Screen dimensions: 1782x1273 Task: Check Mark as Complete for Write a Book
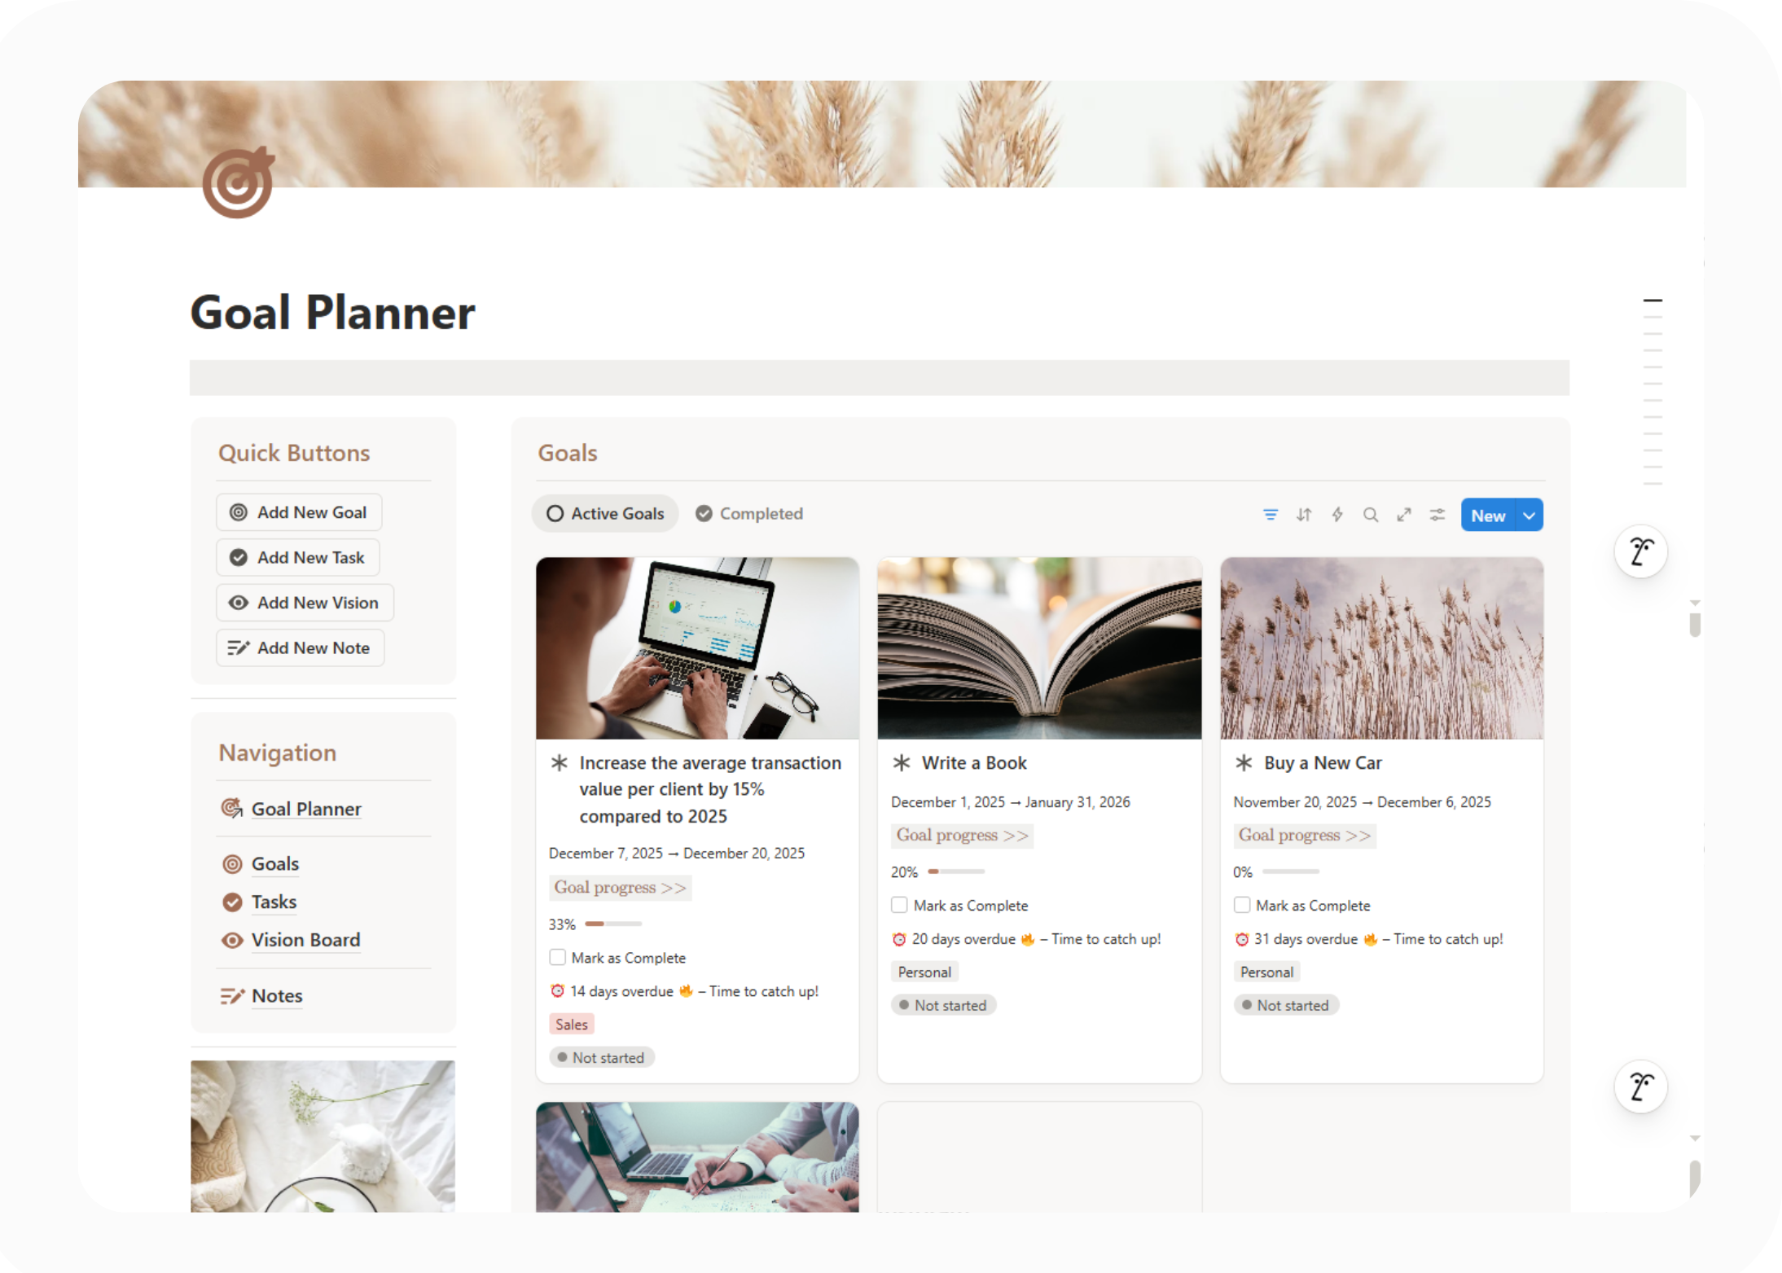899,905
